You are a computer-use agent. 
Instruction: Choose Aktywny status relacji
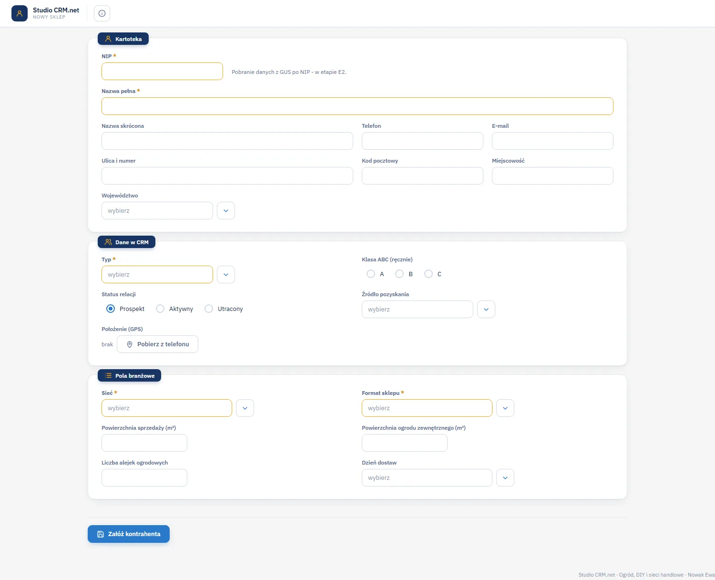(160, 309)
